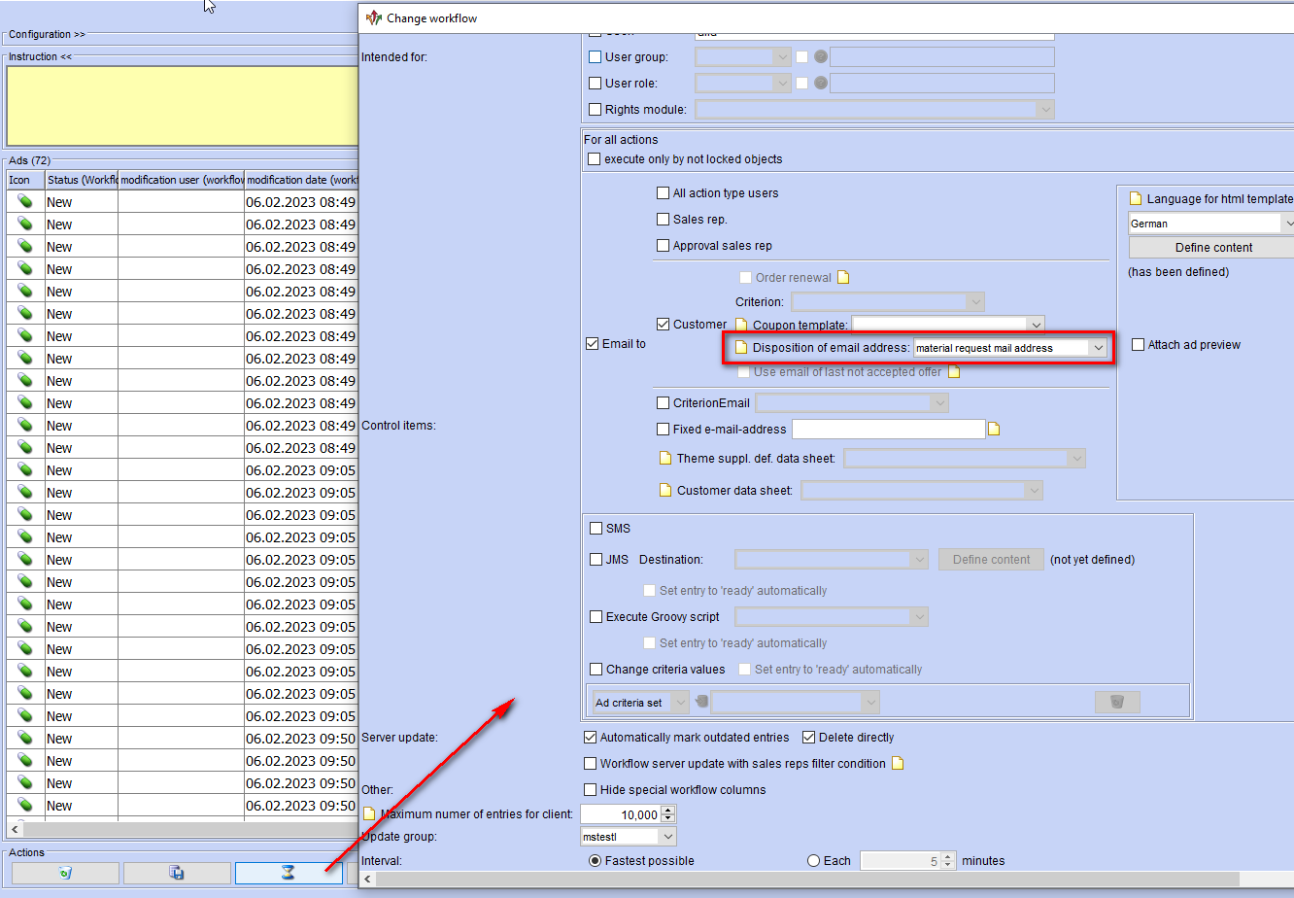1294x898 pixels.
Task: Expand the German language dropdown
Action: [x=1287, y=224]
